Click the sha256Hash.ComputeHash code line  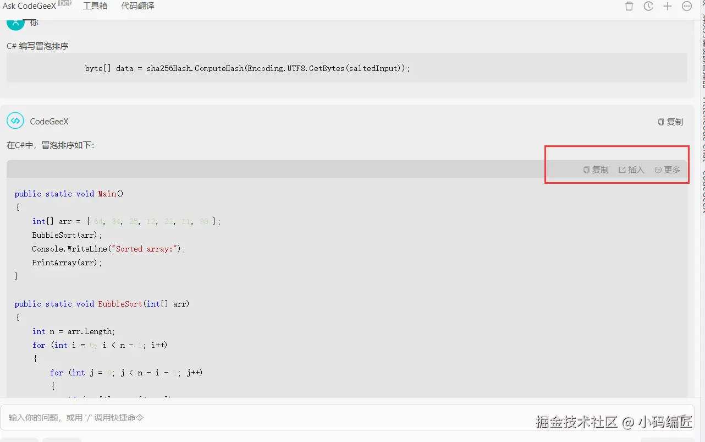pyautogui.click(x=247, y=68)
